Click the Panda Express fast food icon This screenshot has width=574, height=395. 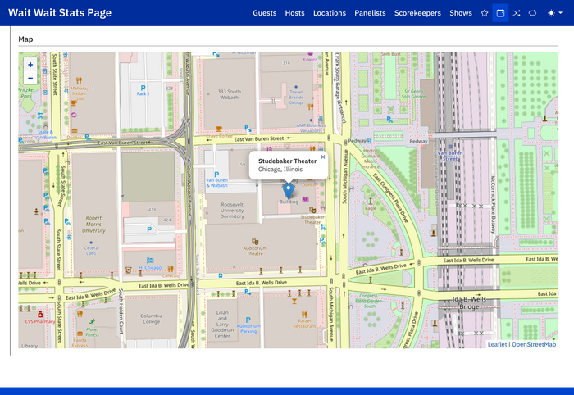tap(80, 334)
